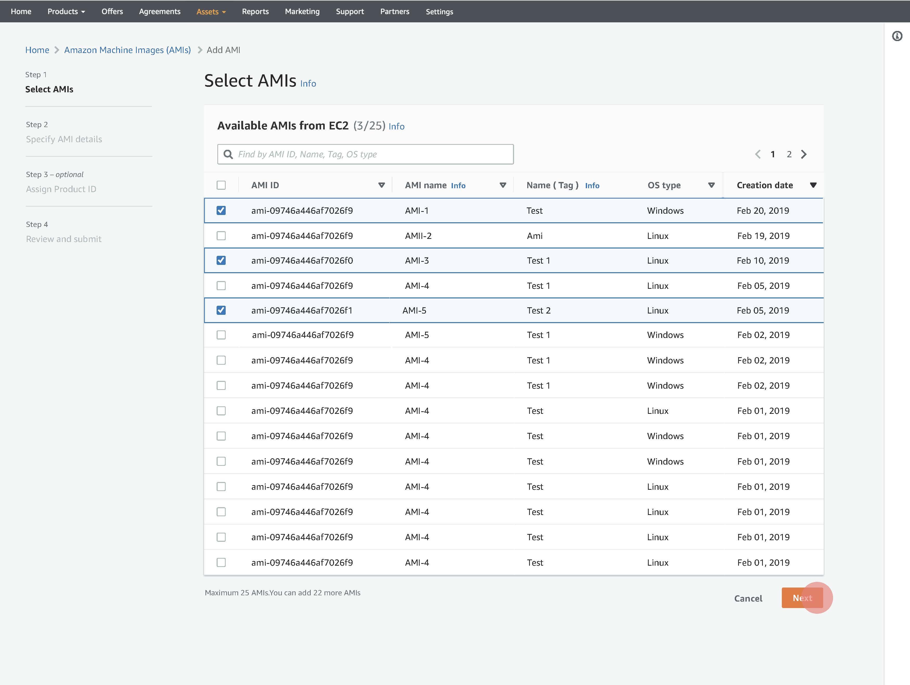
Task: Click the search magnifier icon
Action: [228, 154]
